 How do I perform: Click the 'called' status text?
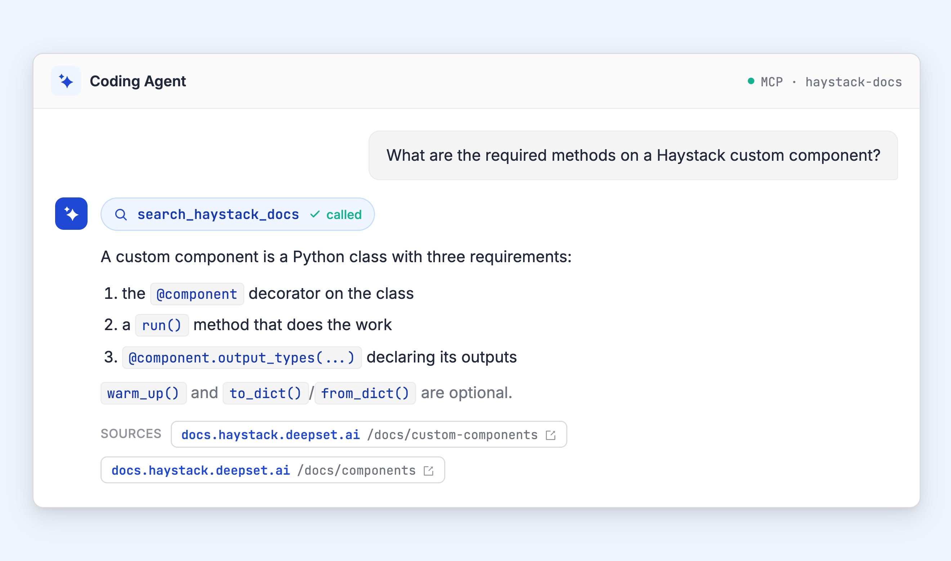click(x=344, y=215)
